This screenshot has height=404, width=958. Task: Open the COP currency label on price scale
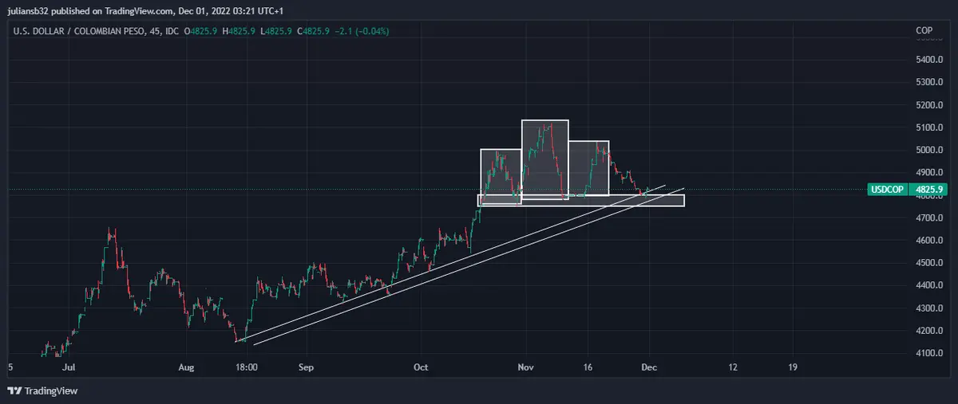tap(924, 31)
